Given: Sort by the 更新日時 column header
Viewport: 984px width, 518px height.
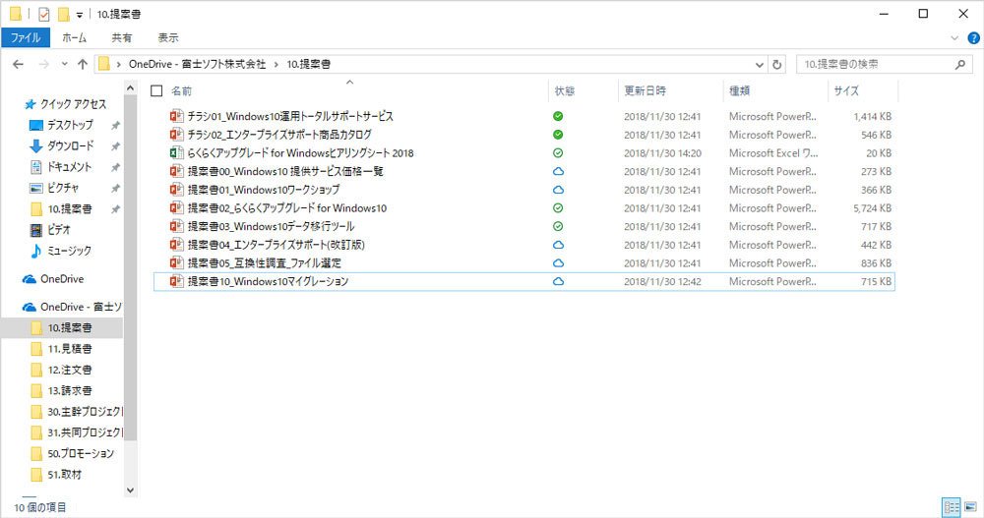Looking at the screenshot, I should click(646, 91).
